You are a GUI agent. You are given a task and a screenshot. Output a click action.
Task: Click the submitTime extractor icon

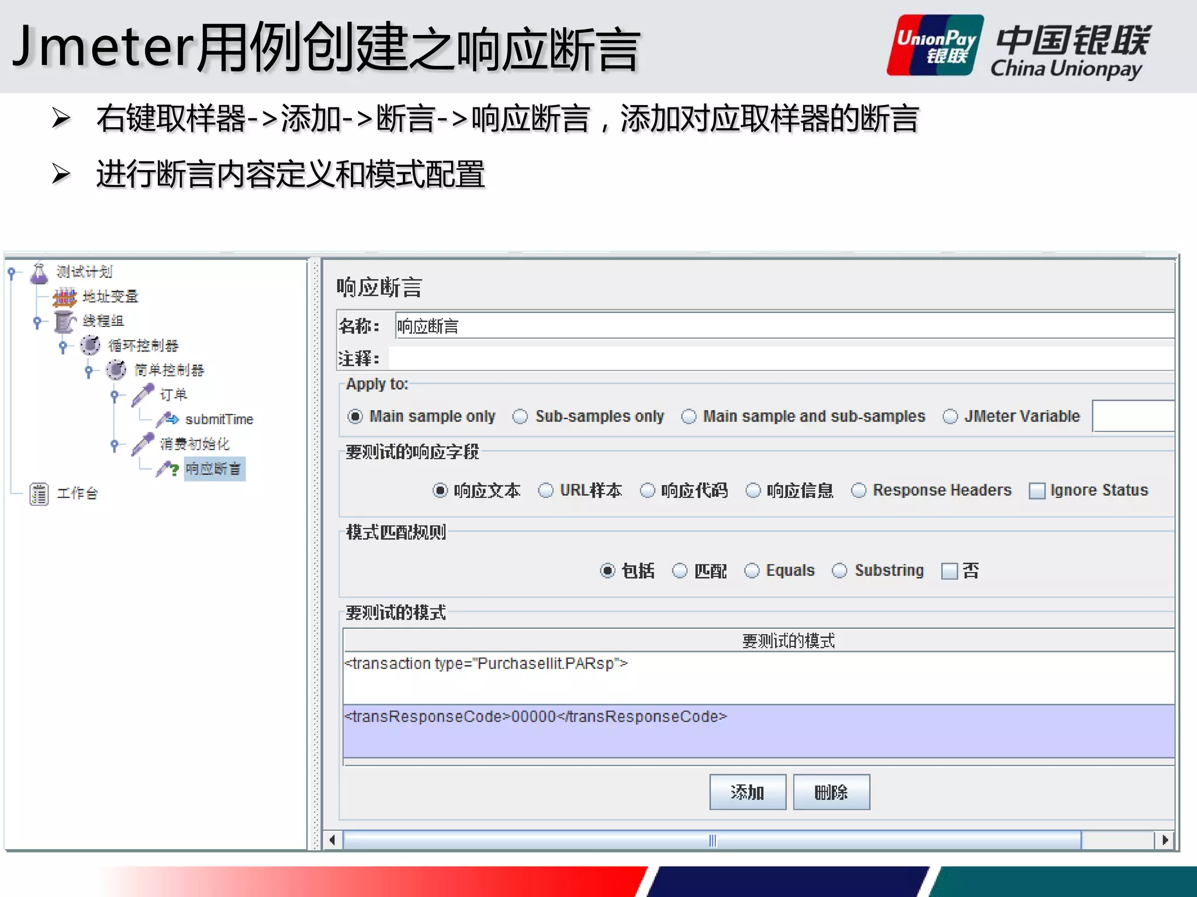pos(167,419)
